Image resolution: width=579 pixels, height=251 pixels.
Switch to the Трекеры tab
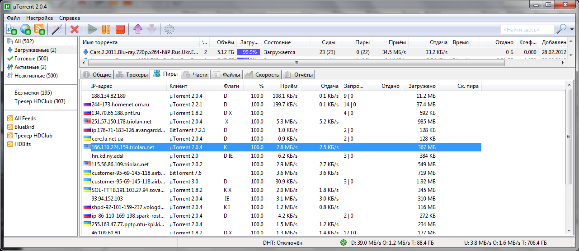click(x=132, y=75)
